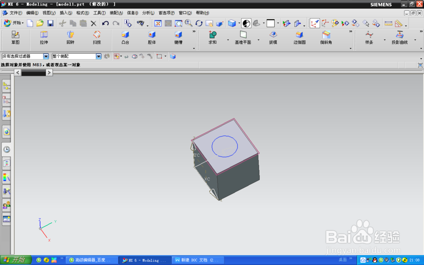Open the 插入(S) menu
Image resolution: width=424 pixels, height=265 pixels.
(66, 13)
